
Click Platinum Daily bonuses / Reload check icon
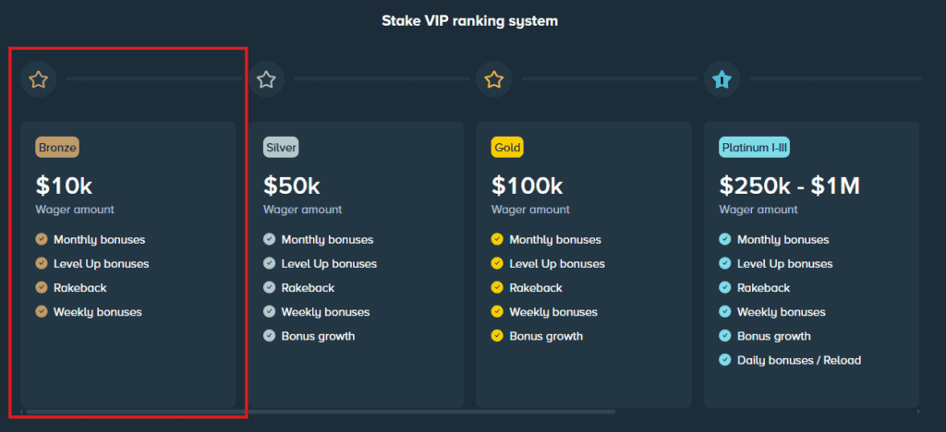(725, 360)
